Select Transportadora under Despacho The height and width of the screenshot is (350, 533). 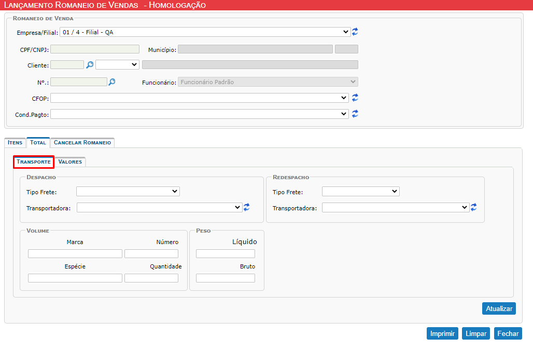click(159, 207)
